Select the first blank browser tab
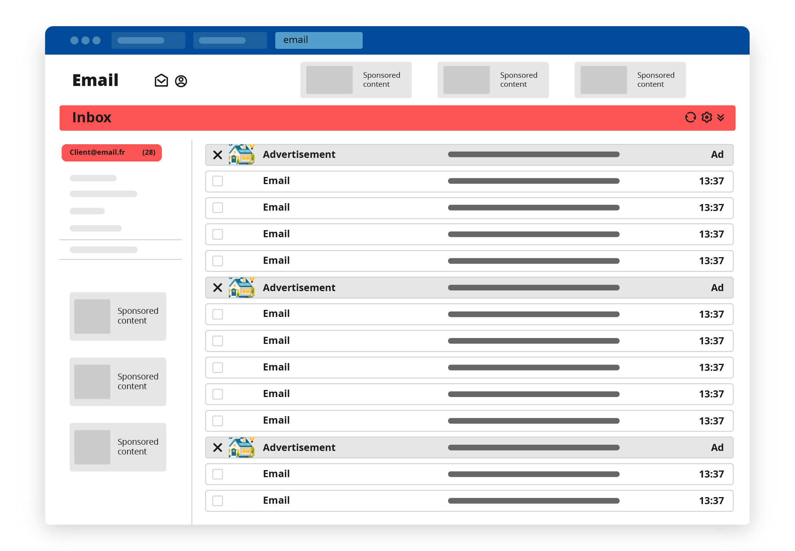 [148, 40]
